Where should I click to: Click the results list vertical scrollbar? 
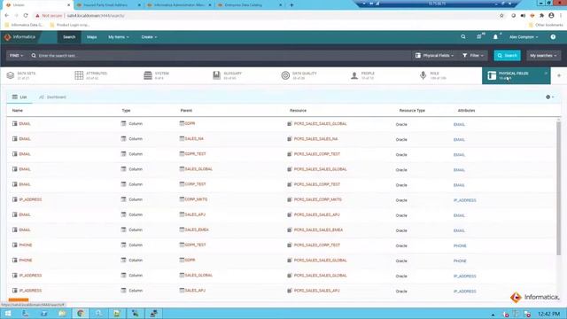pyautogui.click(x=559, y=188)
